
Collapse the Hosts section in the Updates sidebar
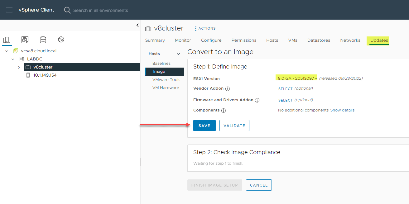click(178, 54)
